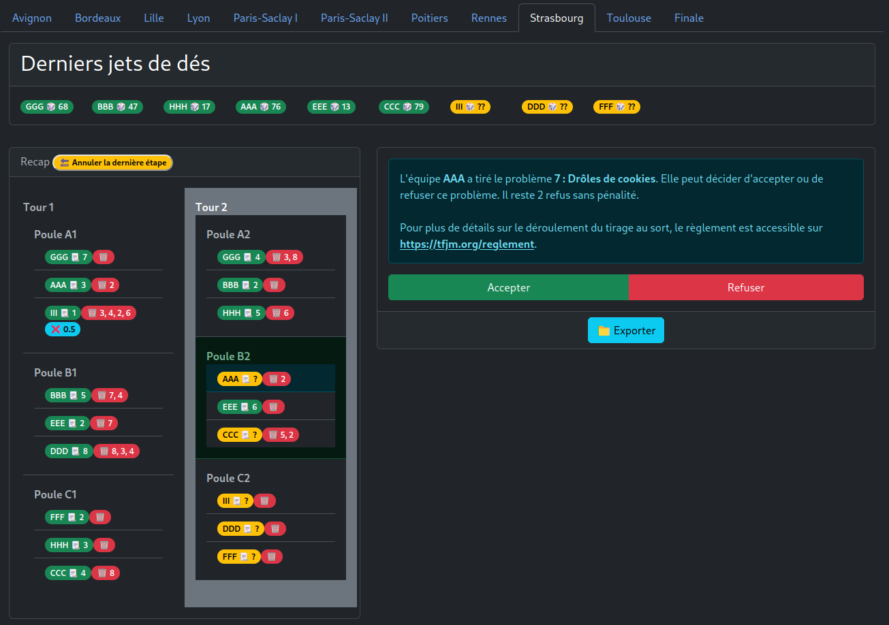Click the dice icon on the GGG 68 badge
Screen dimensions: 889x625
50,106
